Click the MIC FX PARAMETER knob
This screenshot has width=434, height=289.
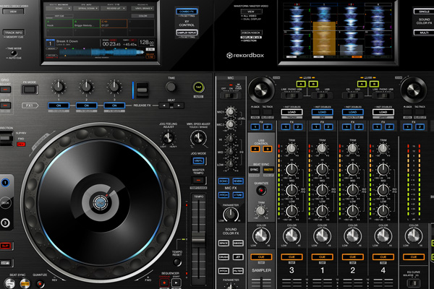[231, 214]
